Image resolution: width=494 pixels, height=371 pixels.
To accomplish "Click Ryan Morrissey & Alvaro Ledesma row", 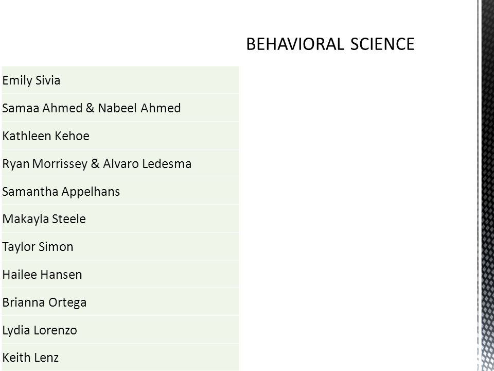I will [120, 163].
